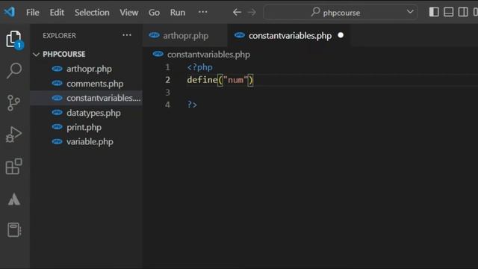Image resolution: width=478 pixels, height=269 pixels.
Task: Click the "num" string on line 2
Action: [x=236, y=80]
